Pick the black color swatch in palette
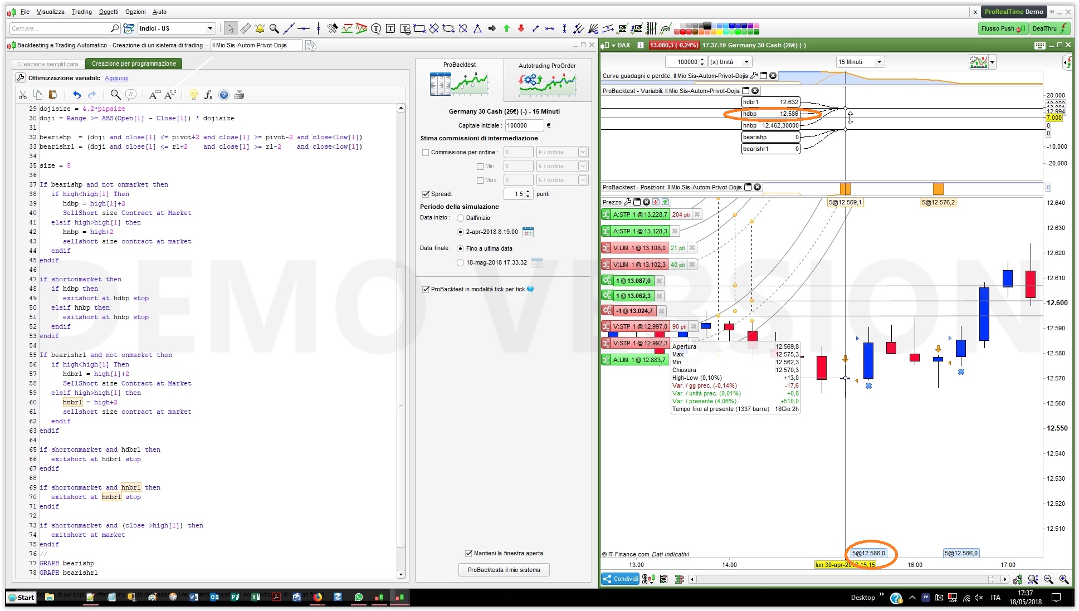The height and width of the screenshot is (611, 1079). [x=707, y=25]
